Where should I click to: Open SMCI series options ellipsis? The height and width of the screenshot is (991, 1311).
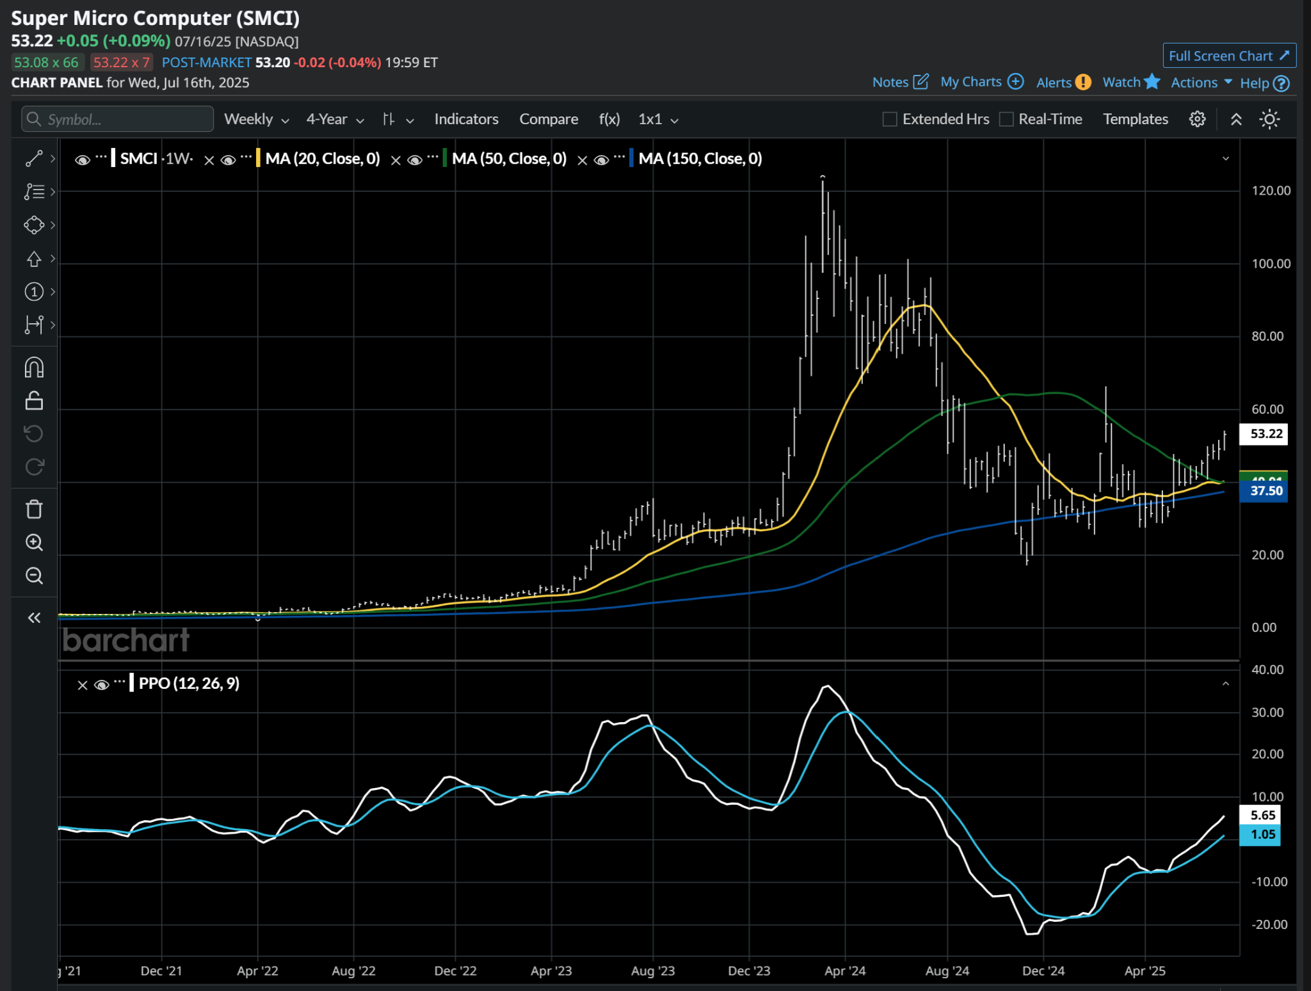101,156
